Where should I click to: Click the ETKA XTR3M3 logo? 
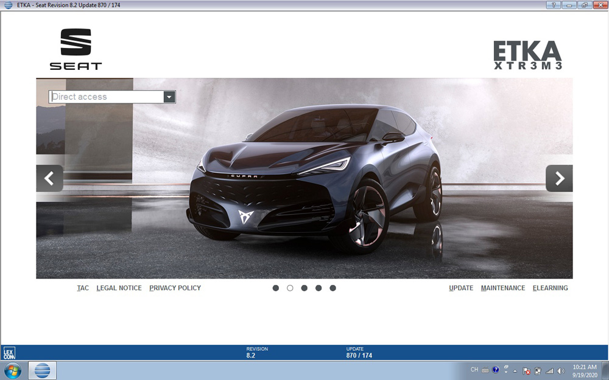(527, 55)
